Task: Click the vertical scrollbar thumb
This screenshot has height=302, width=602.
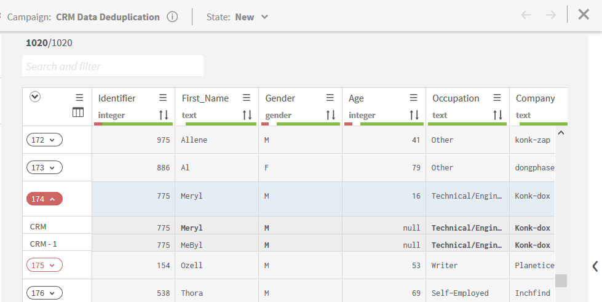Action: (x=561, y=280)
